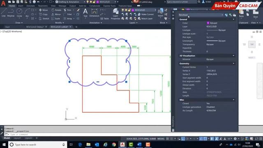263x148 pixels.
Task: Toggle ortho mode in status bar
Action: pos(183,139)
